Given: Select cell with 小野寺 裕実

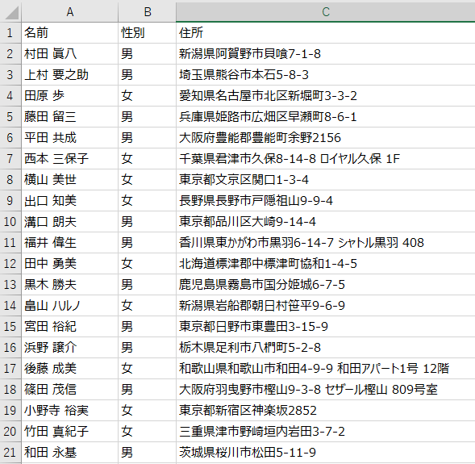Looking at the screenshot, I should pyautogui.click(x=69, y=411).
